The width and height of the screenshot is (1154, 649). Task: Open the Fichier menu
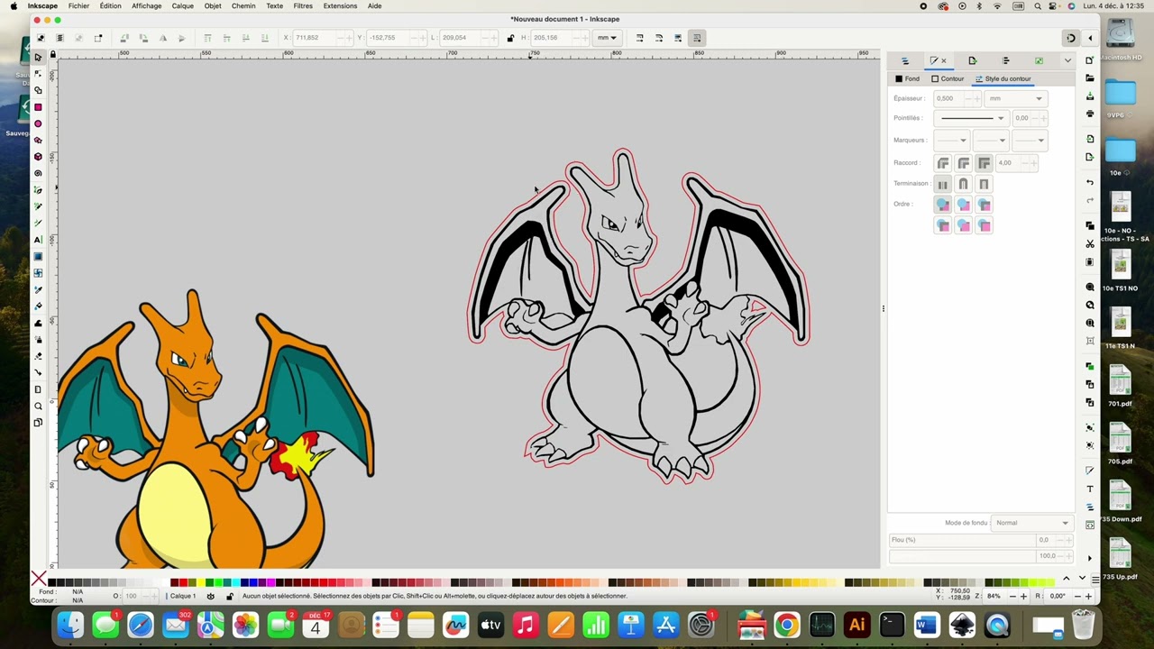click(x=78, y=5)
